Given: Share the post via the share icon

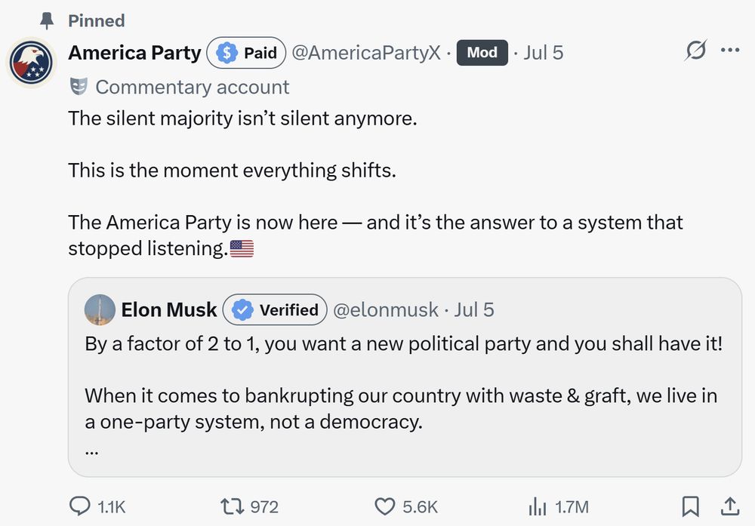Looking at the screenshot, I should coord(729,506).
